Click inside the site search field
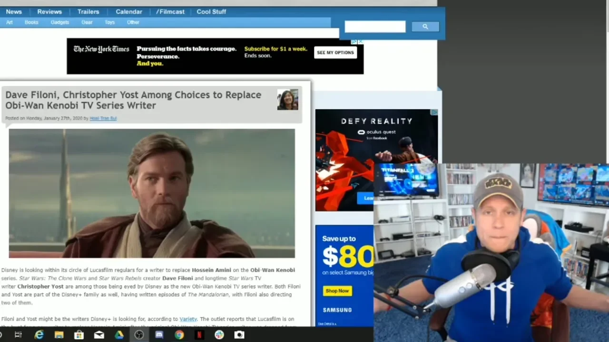 (x=375, y=27)
